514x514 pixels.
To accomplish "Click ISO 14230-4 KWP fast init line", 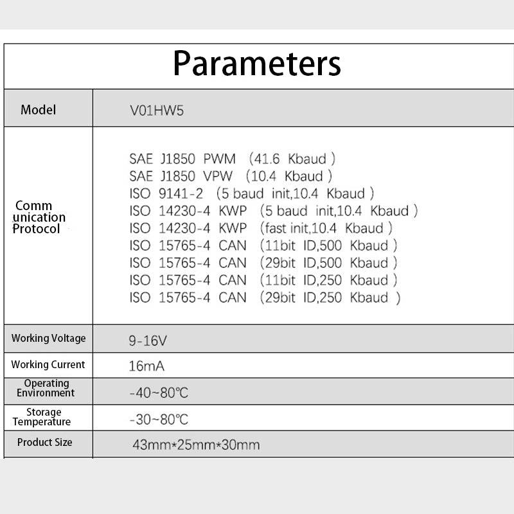I will pos(261,227).
